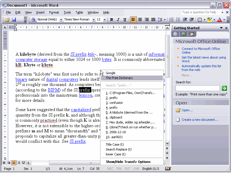Open the Table menu
Screen dimensions: 231x173
pos(79,12)
